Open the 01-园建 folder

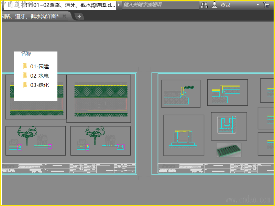(36, 66)
